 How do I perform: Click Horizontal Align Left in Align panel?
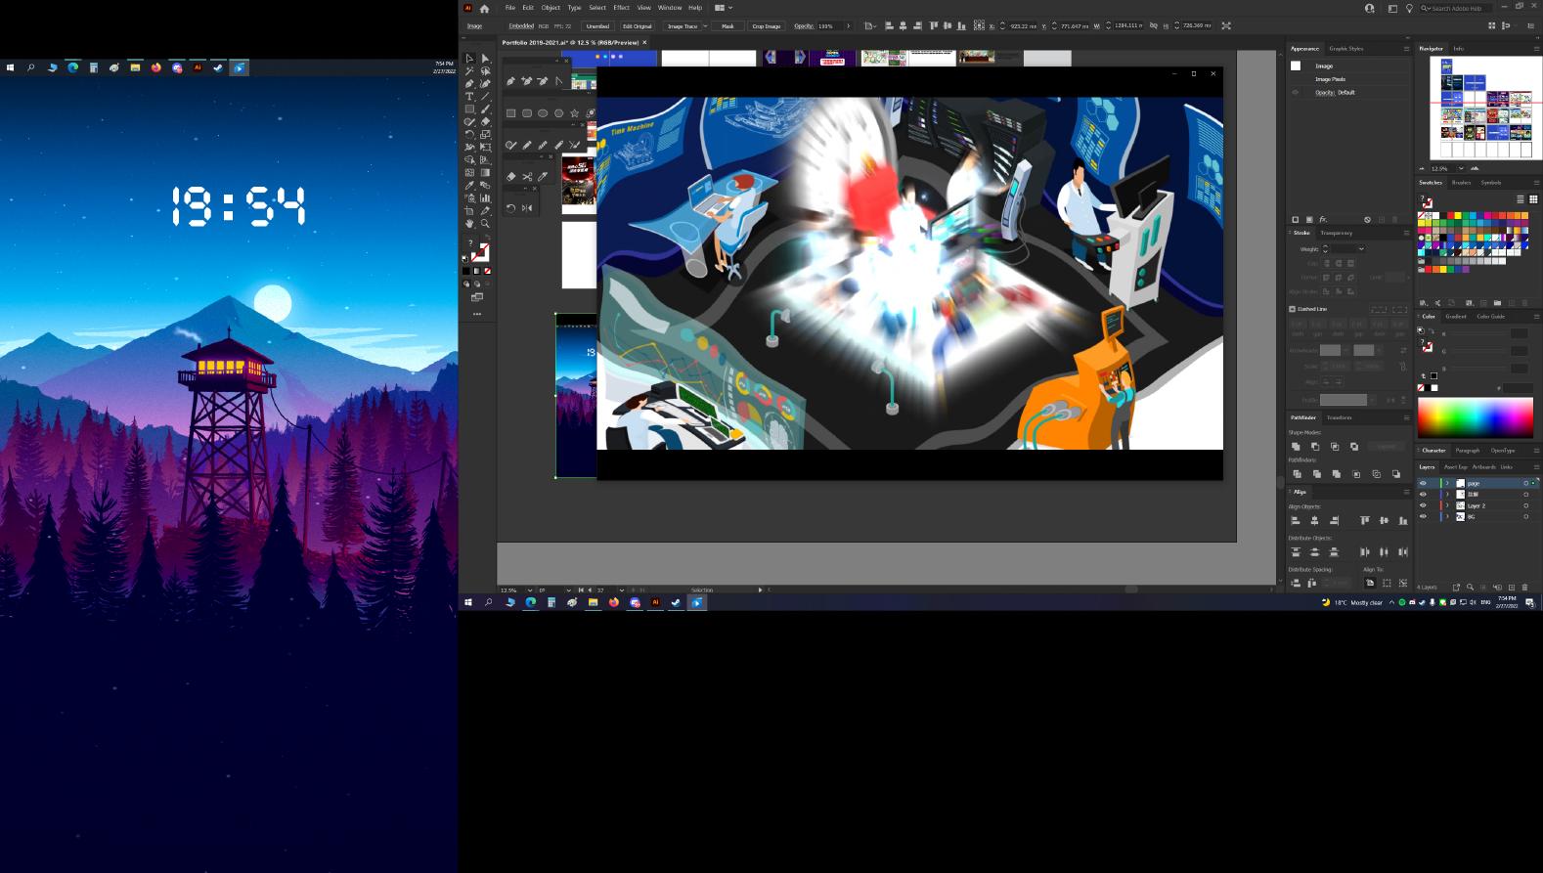[1296, 521]
